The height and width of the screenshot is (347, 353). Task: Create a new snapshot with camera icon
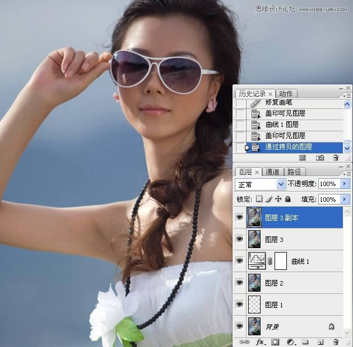tap(320, 158)
